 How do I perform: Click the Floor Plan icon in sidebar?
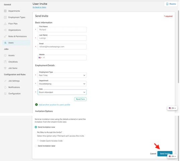click(x=5, y=24)
